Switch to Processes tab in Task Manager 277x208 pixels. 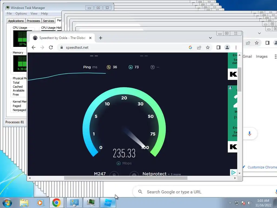tap(33, 21)
